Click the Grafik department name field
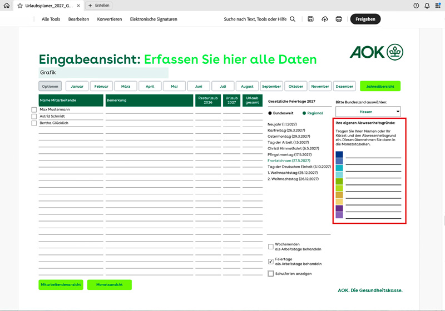Screen dimensions: 445x311 pos(103,73)
